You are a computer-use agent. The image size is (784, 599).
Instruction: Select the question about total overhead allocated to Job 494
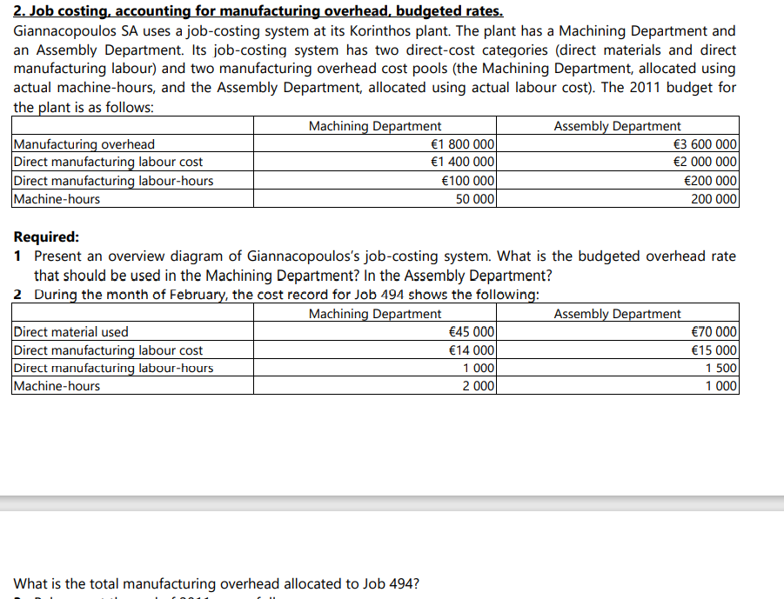[214, 583]
